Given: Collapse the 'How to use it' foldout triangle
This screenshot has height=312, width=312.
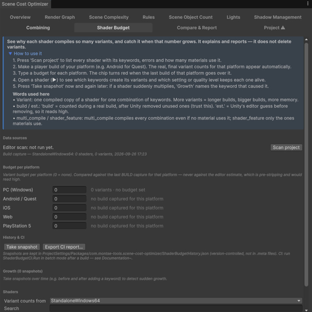Looking at the screenshot, I should click(x=11, y=53).
